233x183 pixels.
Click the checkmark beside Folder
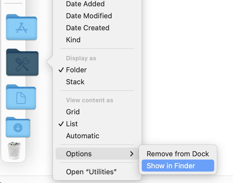[x=61, y=70]
